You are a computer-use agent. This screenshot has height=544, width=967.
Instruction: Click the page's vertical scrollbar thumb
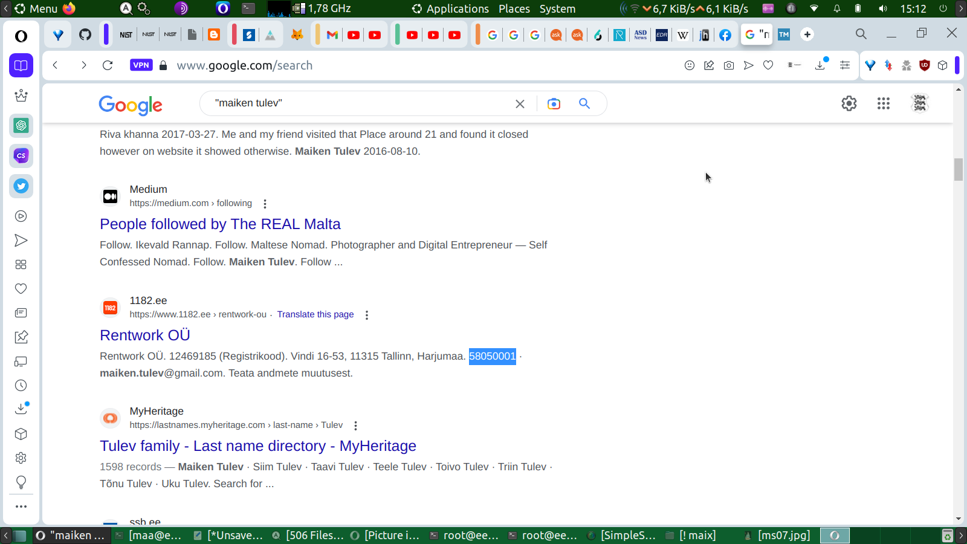(x=959, y=169)
